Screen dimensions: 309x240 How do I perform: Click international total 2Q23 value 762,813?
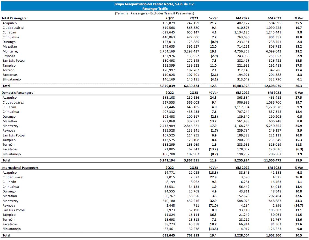click(x=193, y=235)
